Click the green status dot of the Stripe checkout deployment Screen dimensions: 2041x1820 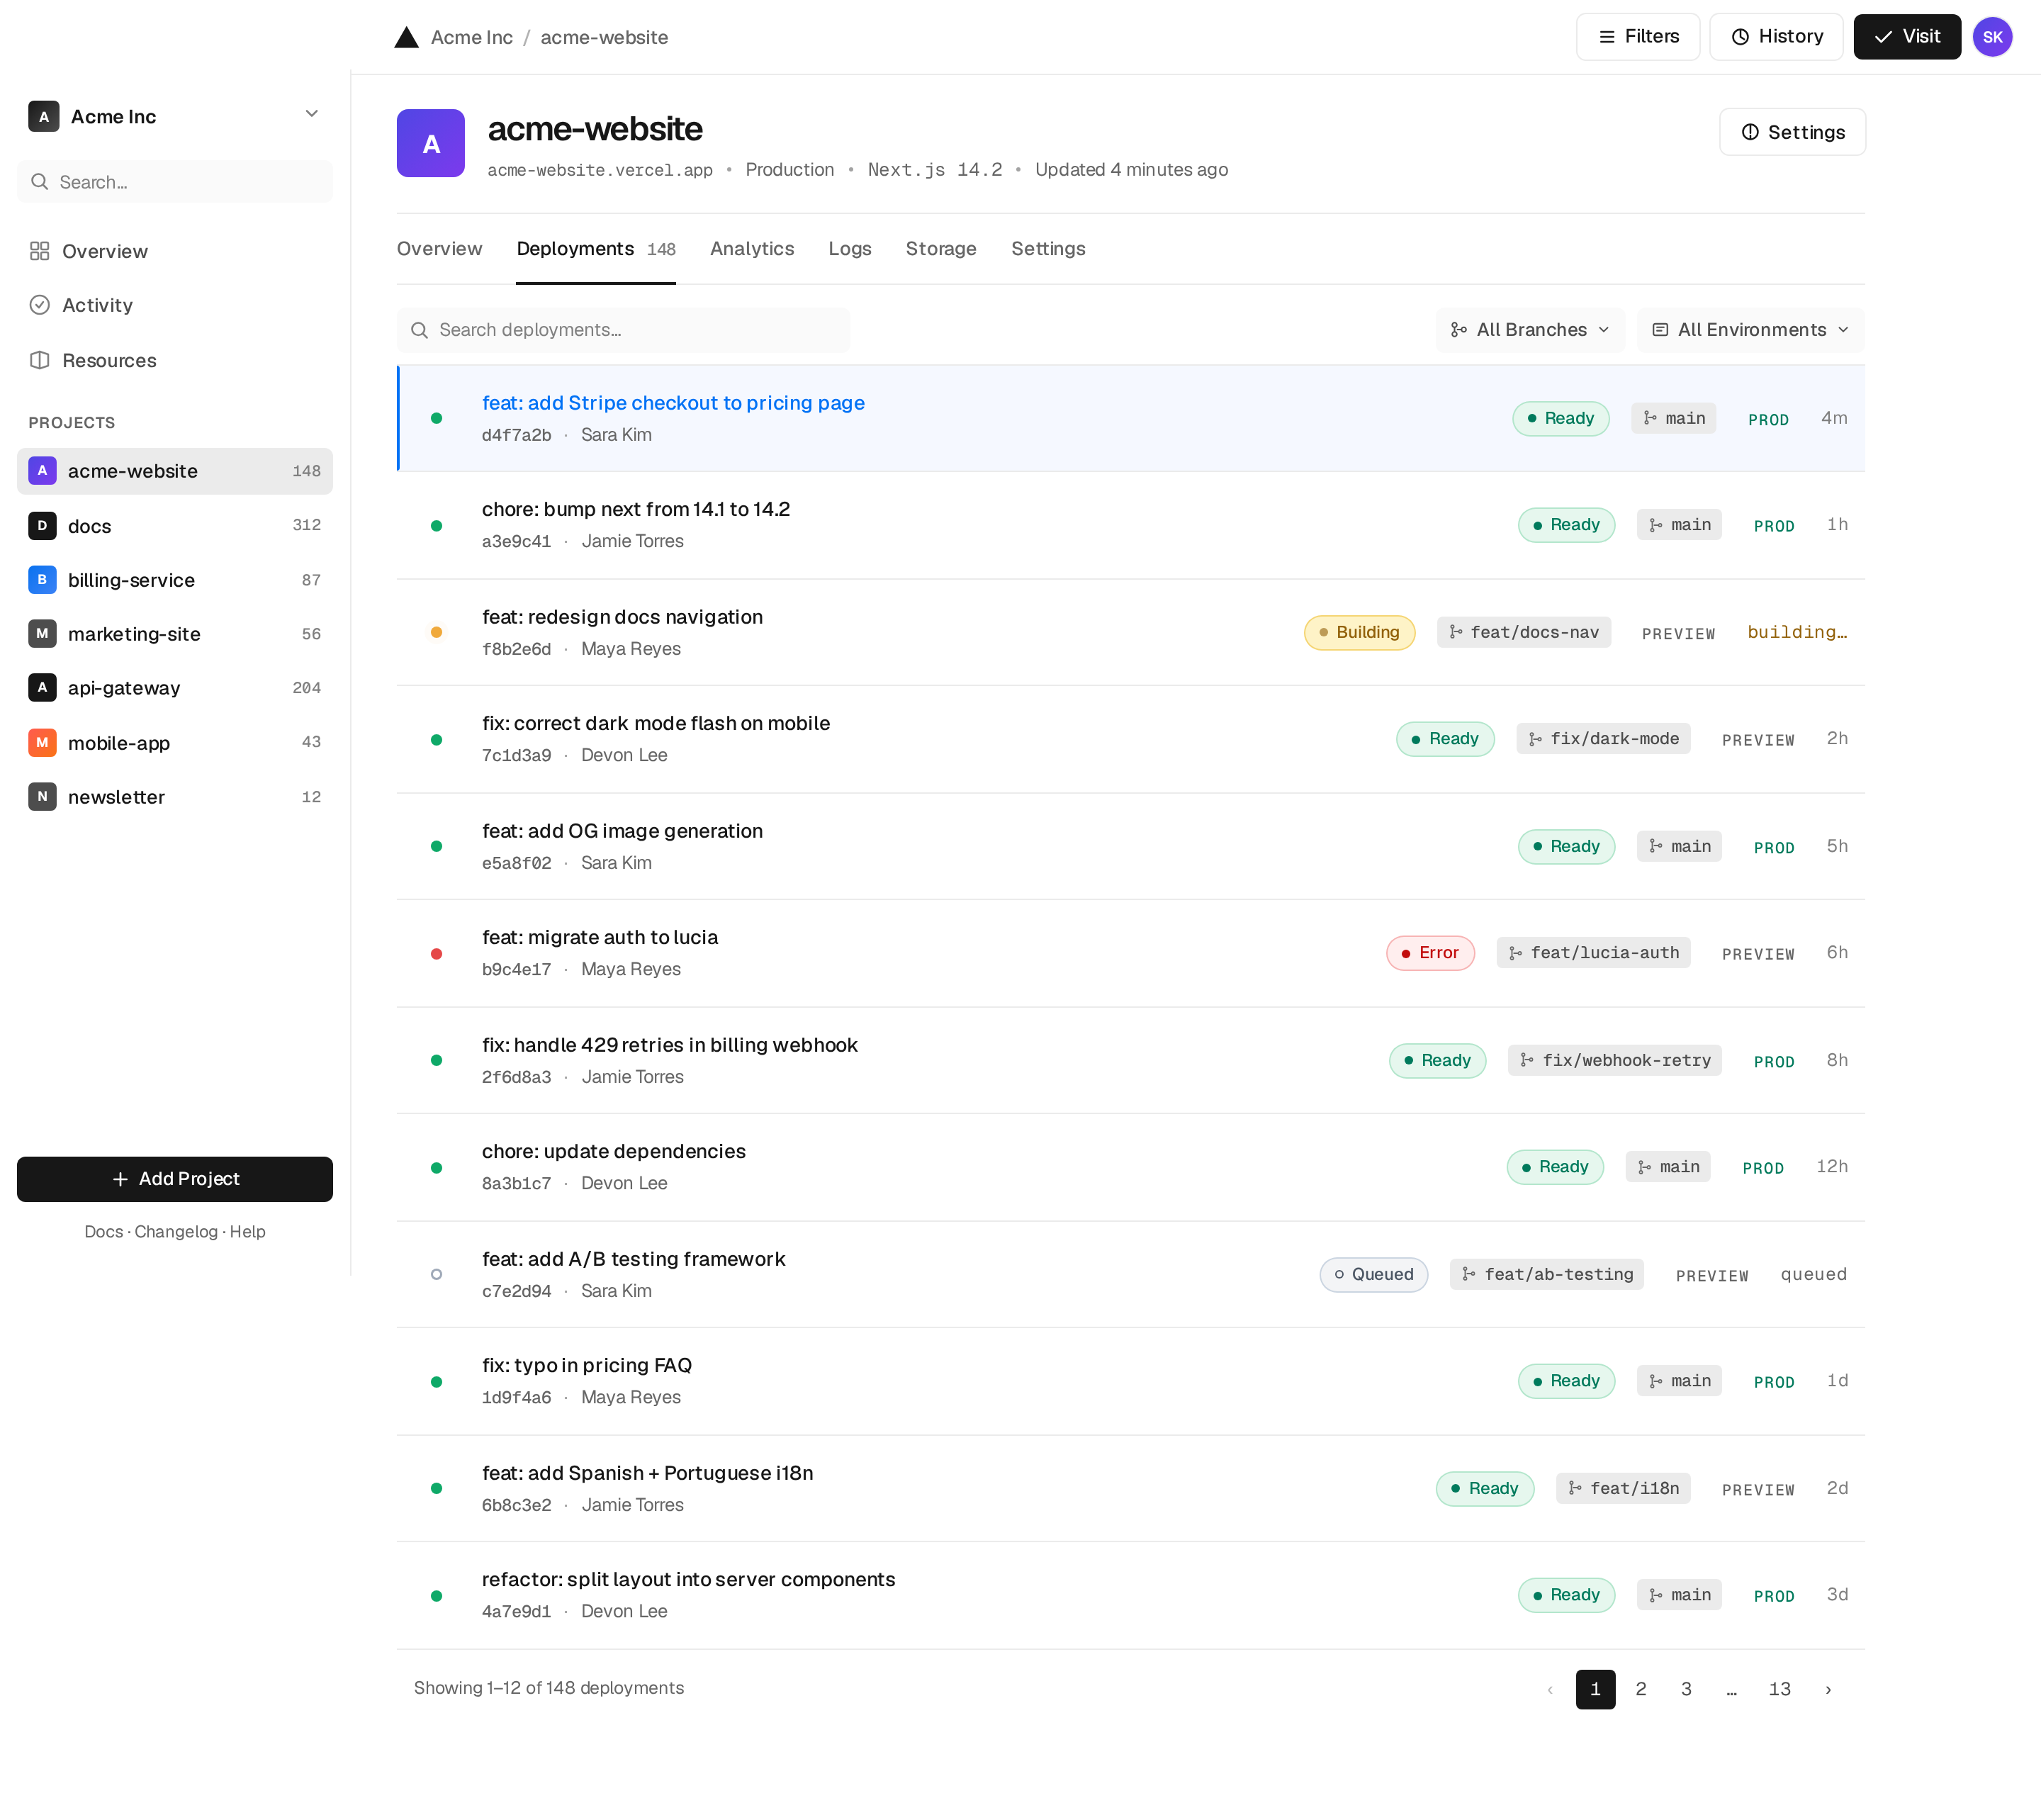(437, 418)
